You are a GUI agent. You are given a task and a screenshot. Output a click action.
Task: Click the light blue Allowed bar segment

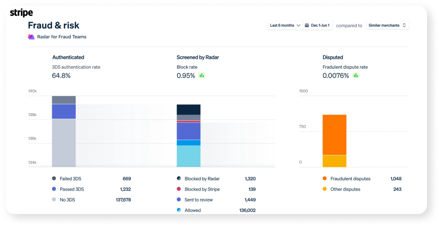point(189,156)
